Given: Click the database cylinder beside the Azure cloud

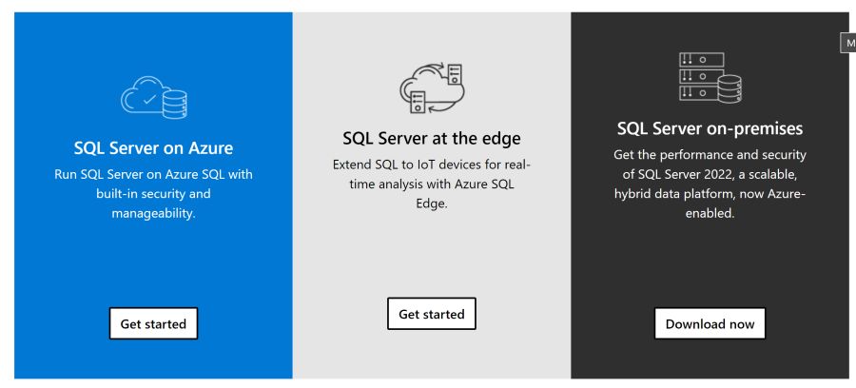Looking at the screenshot, I should (x=175, y=103).
